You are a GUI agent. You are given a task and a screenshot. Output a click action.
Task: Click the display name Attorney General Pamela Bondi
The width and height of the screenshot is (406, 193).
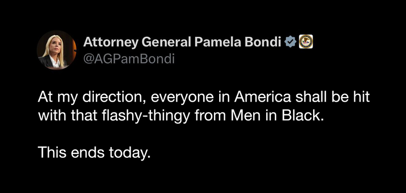(x=182, y=42)
